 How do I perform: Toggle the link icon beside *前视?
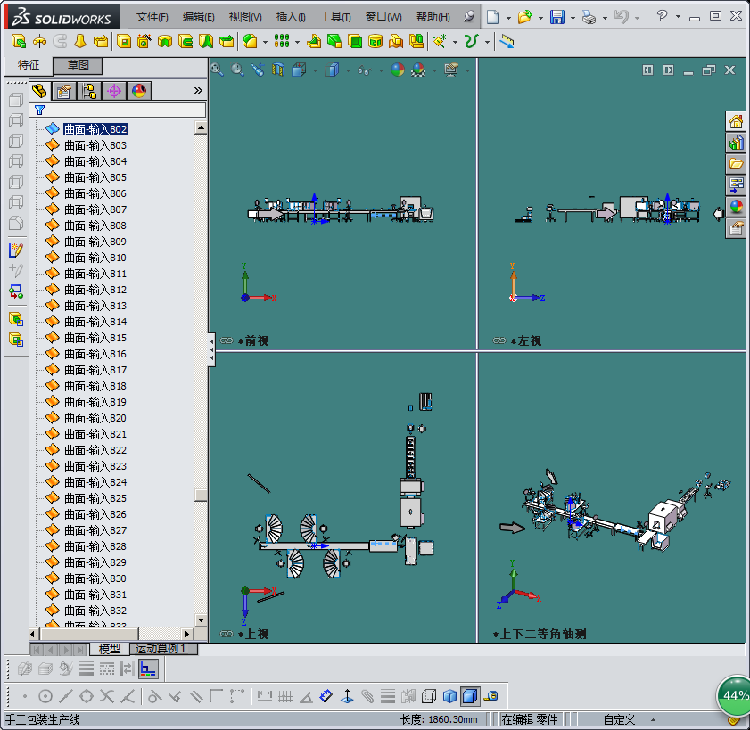click(227, 340)
